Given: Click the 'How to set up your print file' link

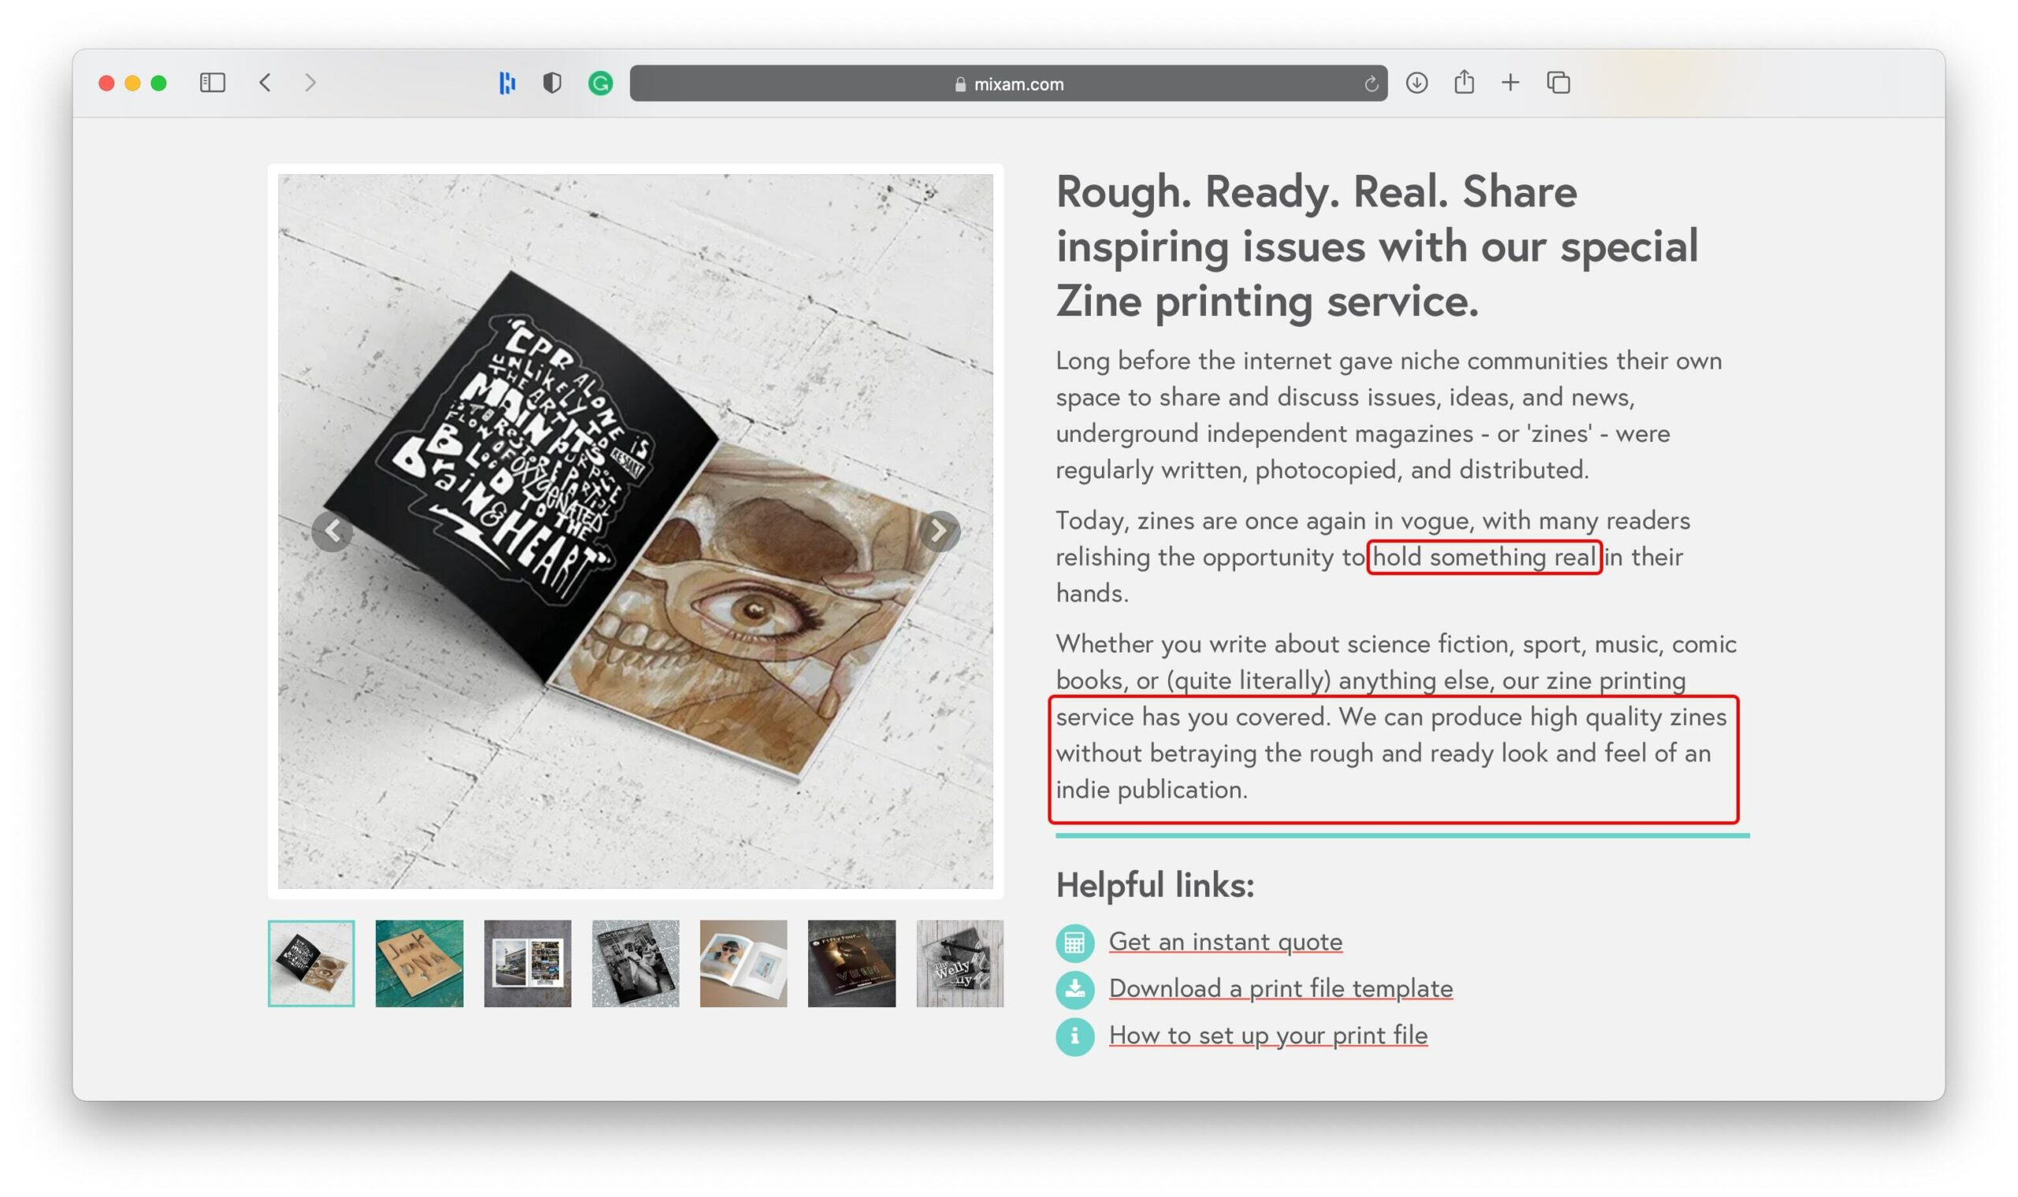Looking at the screenshot, I should point(1268,1035).
